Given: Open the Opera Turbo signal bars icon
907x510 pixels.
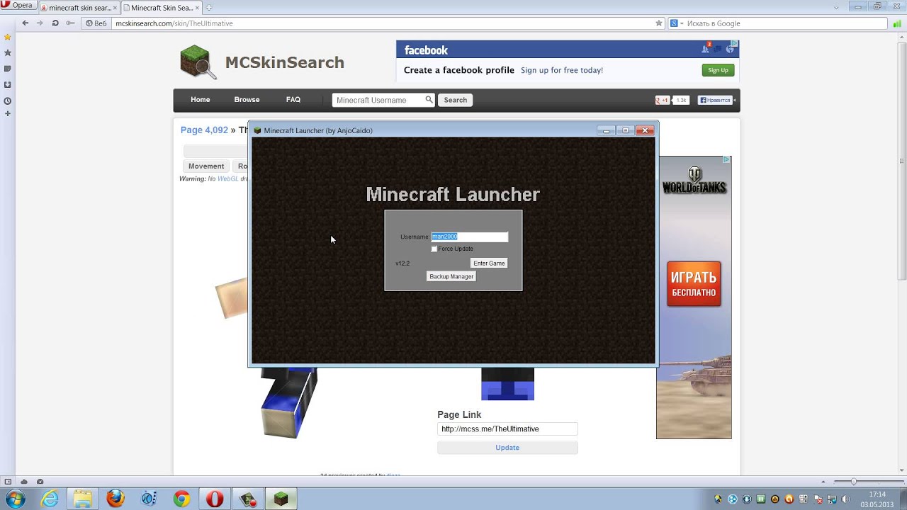Looking at the screenshot, I should [x=896, y=23].
